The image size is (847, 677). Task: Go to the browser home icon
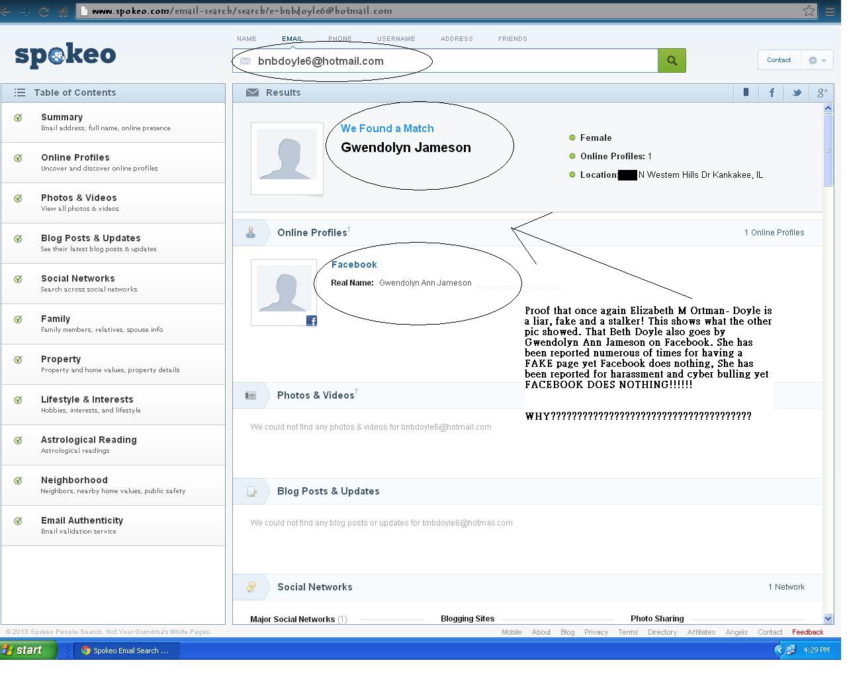(63, 11)
